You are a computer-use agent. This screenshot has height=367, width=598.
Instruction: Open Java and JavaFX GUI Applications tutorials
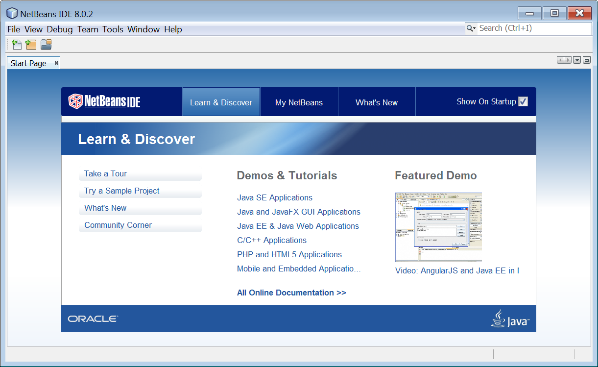click(x=299, y=212)
